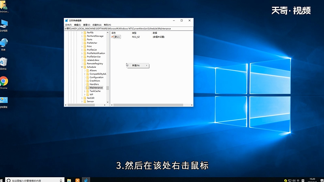Expand the ProfileList key
This screenshot has height=182, width=324.
point(82,50)
